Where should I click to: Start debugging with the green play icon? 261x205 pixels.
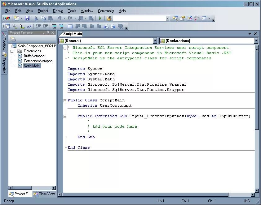click(x=100, y=18)
